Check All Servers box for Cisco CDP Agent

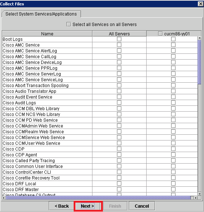point(119,155)
